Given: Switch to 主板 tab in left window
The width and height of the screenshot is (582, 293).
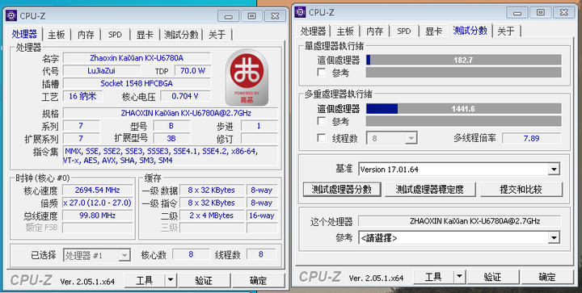Looking at the screenshot, I should tap(57, 35).
